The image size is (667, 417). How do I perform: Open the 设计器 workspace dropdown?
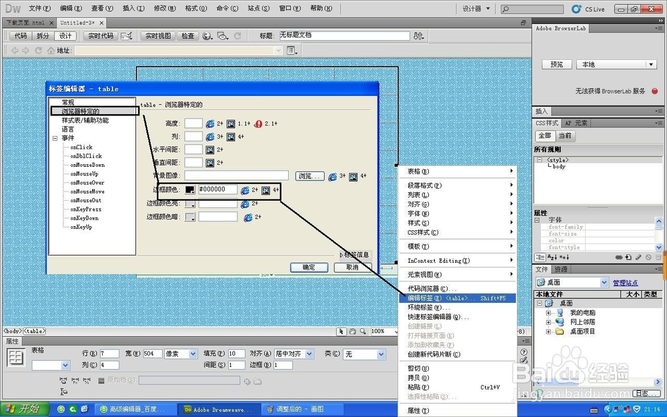pyautogui.click(x=476, y=9)
